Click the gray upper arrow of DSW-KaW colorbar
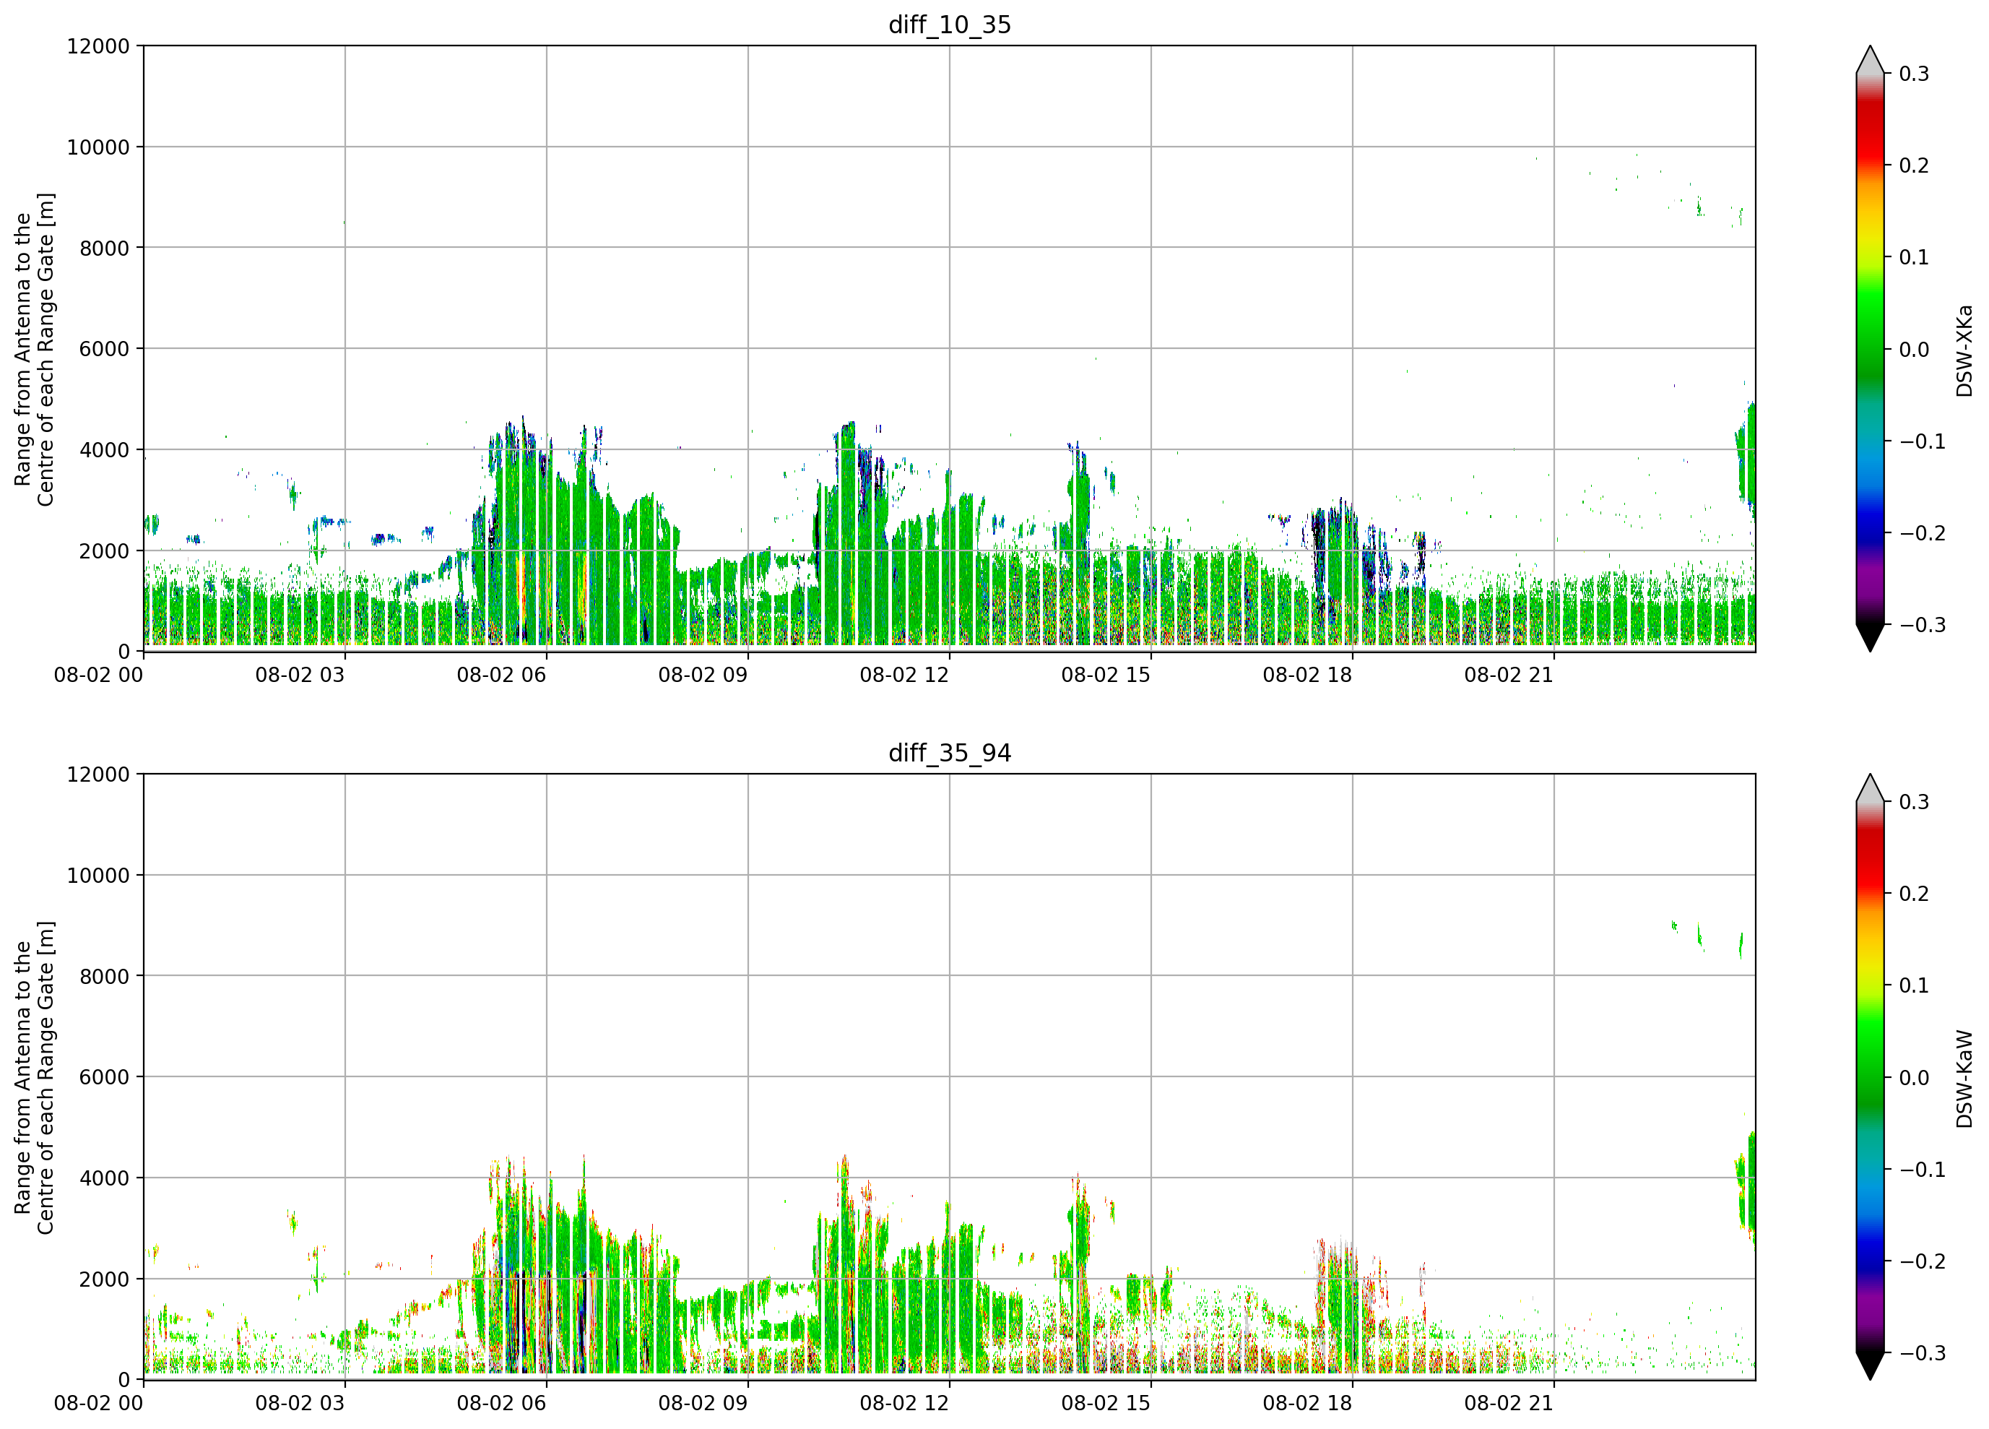 1871,790
